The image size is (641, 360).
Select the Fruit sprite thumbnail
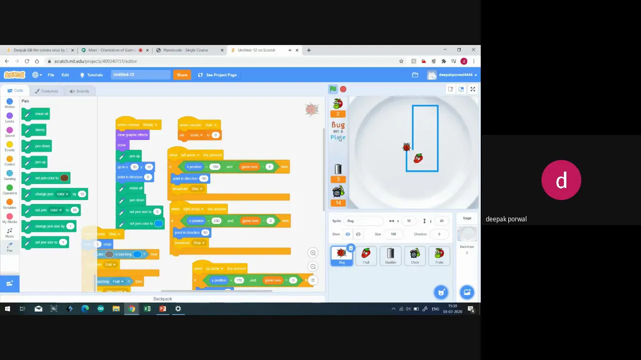(366, 255)
